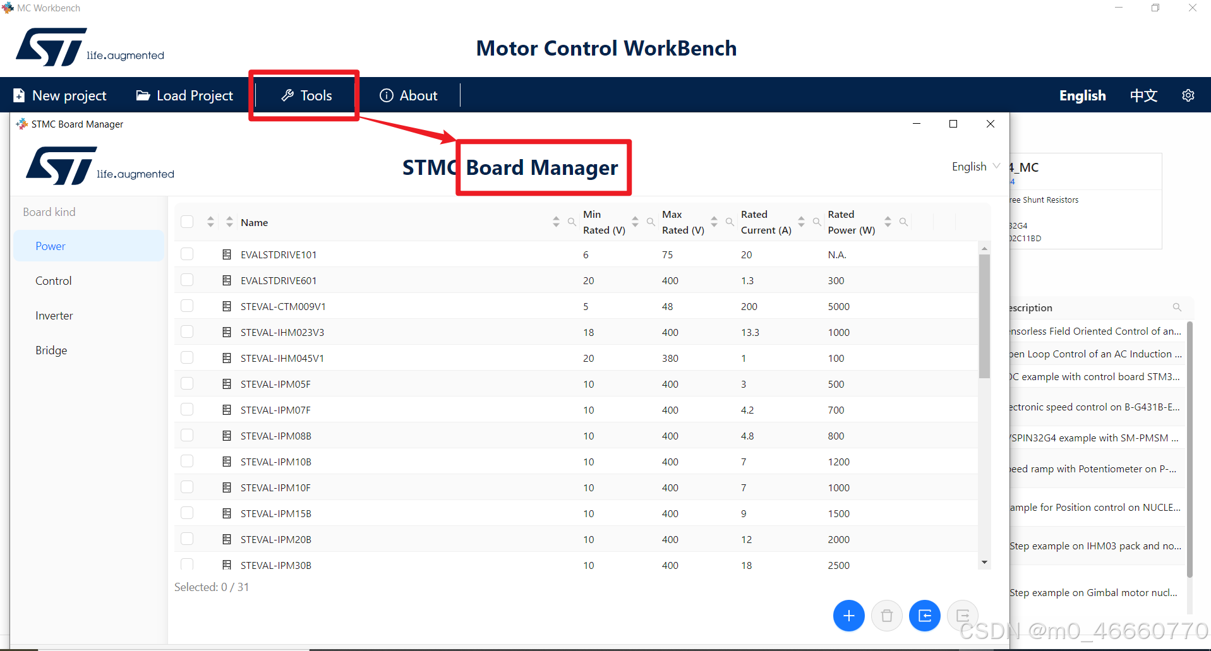Viewport: 1211px width, 651px height.
Task: Click search icon for Rated Current (A) column
Action: (x=817, y=222)
